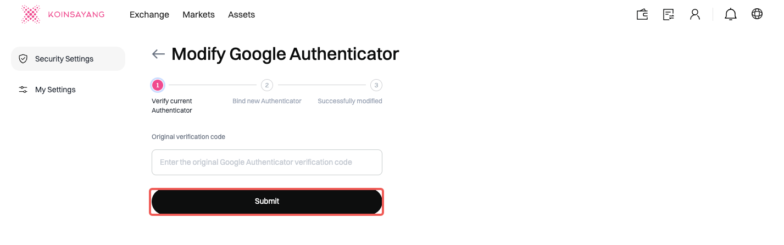Viewport: 784px width, 245px height.
Task: Select Security Settings in sidebar
Action: coord(64,59)
